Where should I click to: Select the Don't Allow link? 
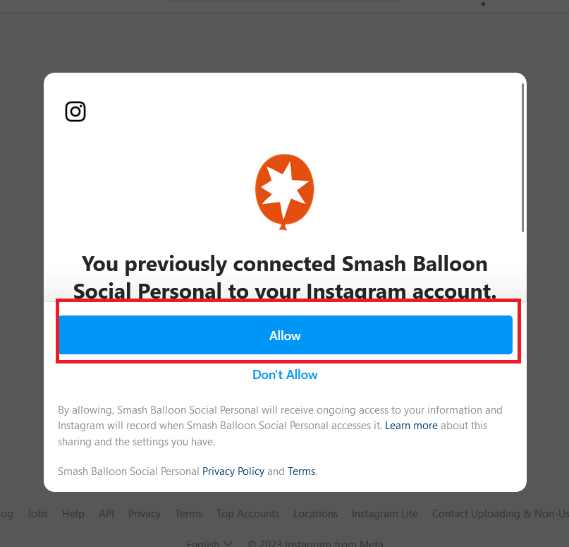coord(285,375)
